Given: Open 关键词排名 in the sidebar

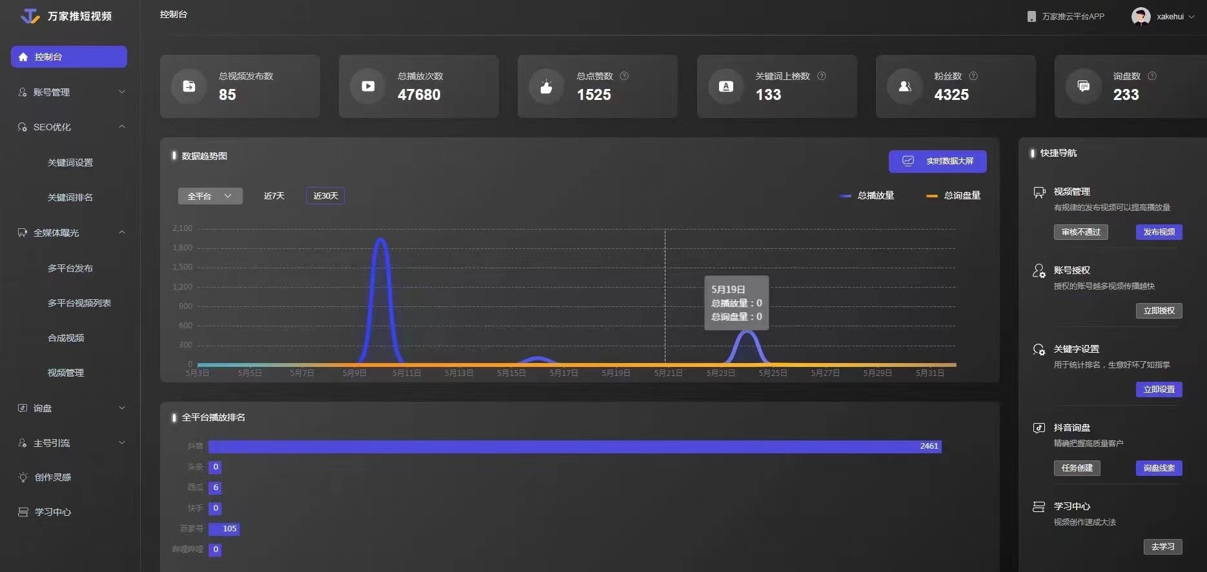Looking at the screenshot, I should [x=70, y=197].
